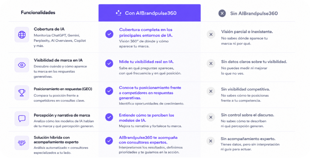Click Analiza cómo los modelos de IA description

(64, 123)
